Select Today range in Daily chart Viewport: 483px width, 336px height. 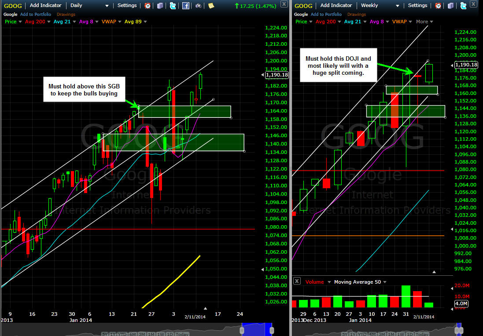coord(182,334)
